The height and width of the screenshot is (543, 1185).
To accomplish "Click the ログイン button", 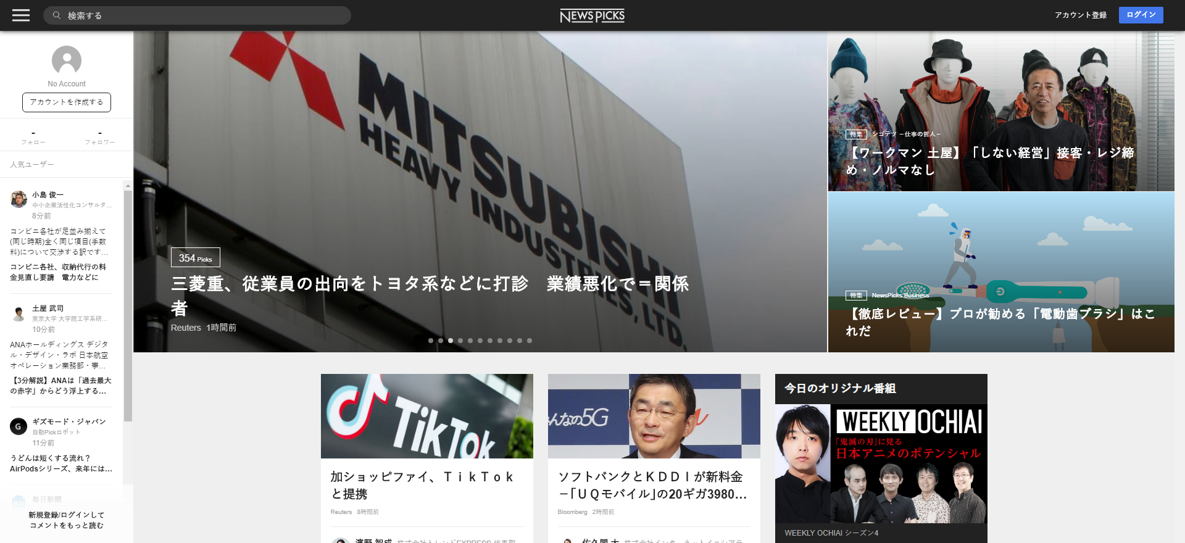I will (x=1141, y=15).
